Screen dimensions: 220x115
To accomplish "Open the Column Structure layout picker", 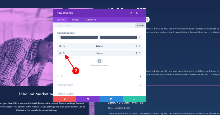I will coord(99,37).
